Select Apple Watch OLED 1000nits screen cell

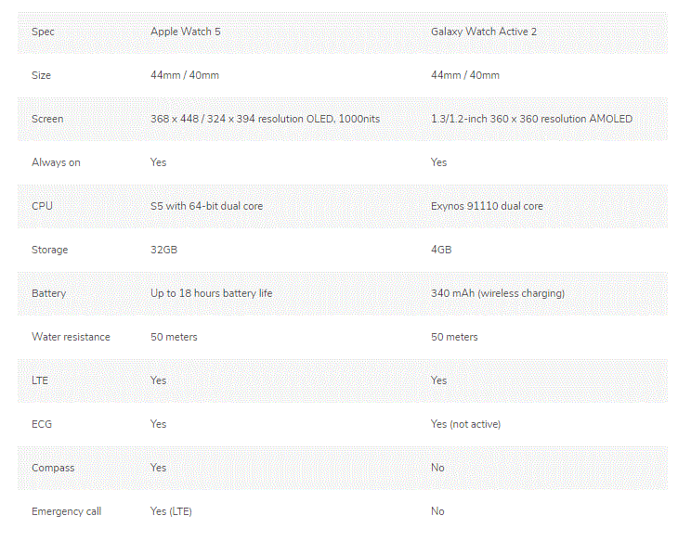pyautogui.click(x=265, y=119)
